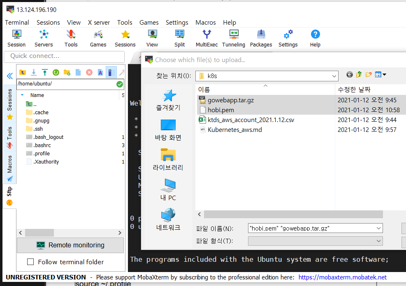Create new folder in upload dialog
This screenshot has width=406, height=286.
369,75
